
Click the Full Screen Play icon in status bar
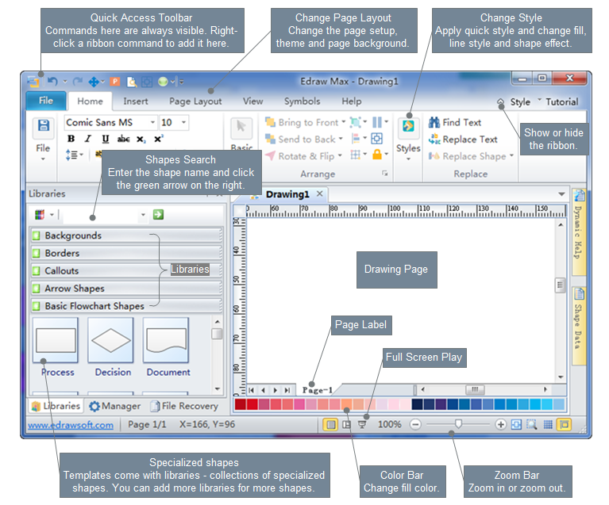coord(361,425)
